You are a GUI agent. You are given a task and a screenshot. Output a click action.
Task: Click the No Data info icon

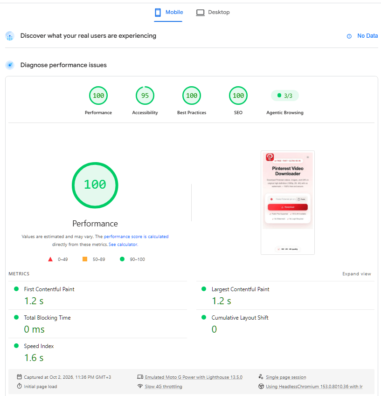(x=349, y=36)
